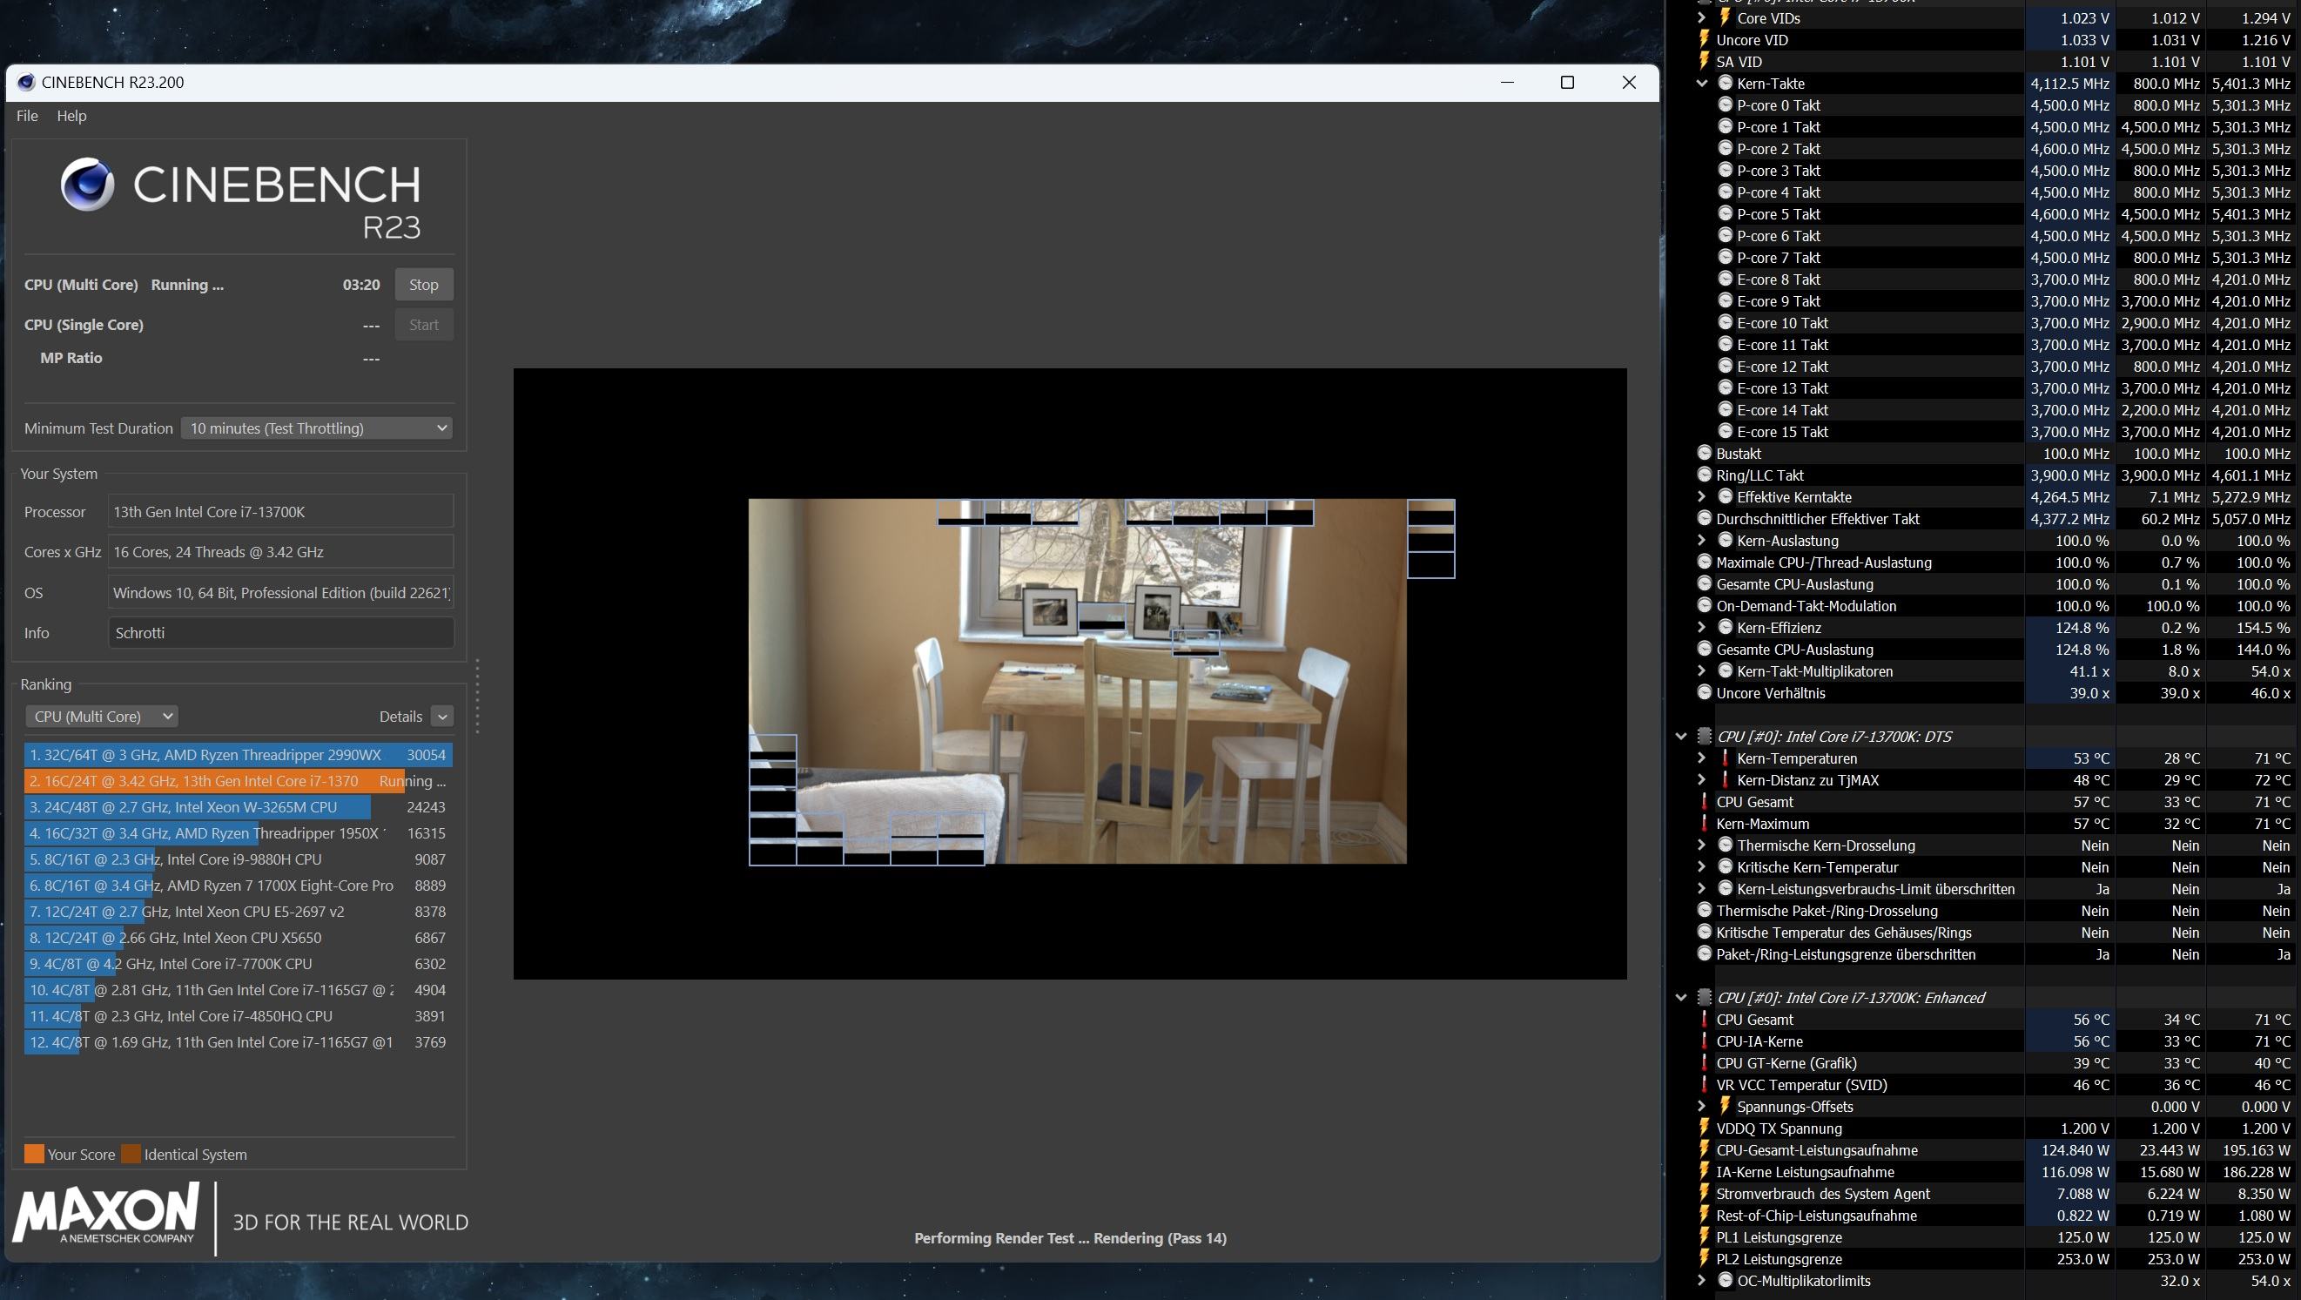Expand the Kern-Effizienz row
Image resolution: width=2301 pixels, height=1300 pixels.
click(1701, 627)
